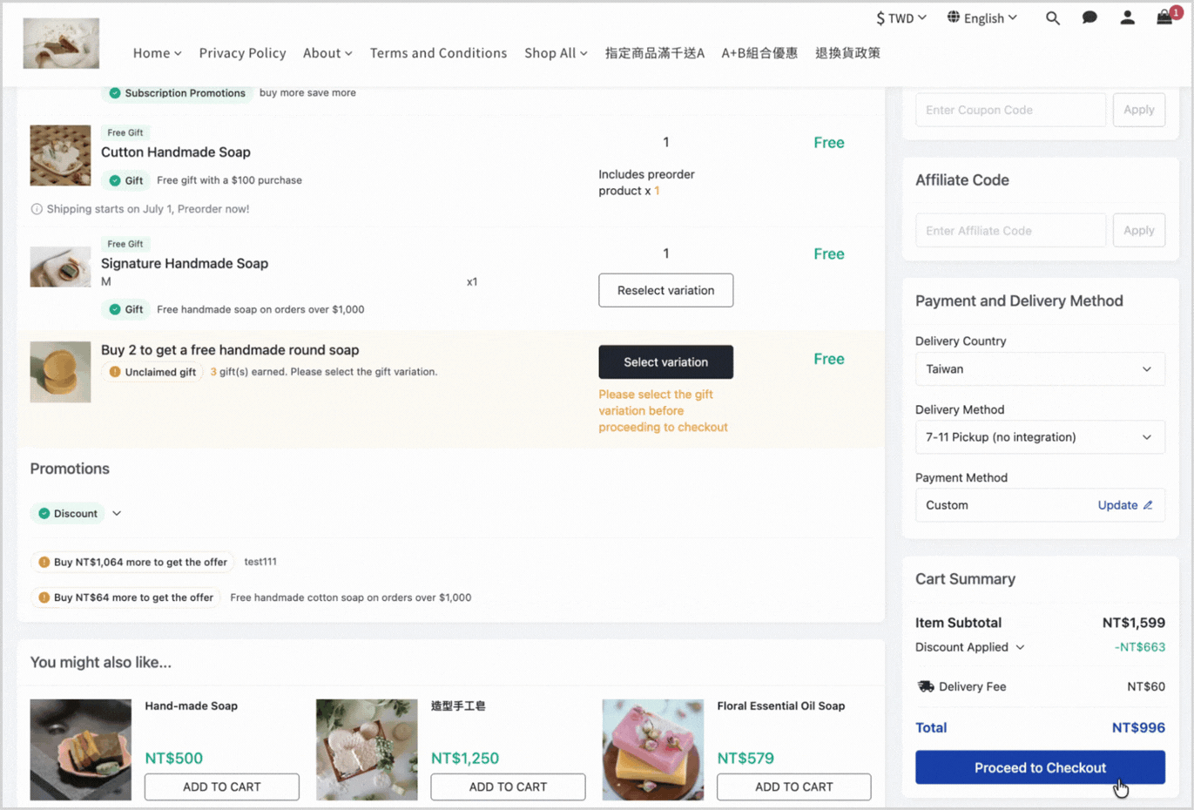
Task: Expand the Discount Applied details
Action: point(1020,647)
